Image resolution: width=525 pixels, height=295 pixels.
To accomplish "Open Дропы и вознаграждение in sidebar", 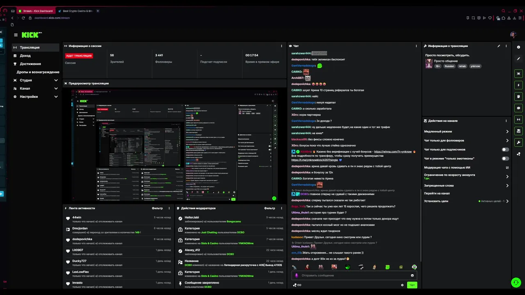I will click(38, 72).
